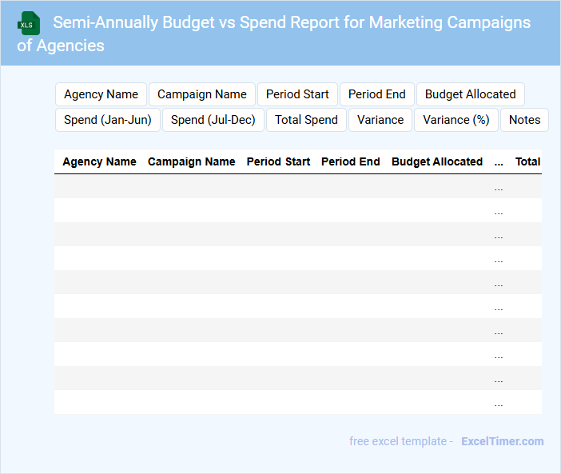Click the Variance tag button
The height and width of the screenshot is (474, 561).
(380, 120)
